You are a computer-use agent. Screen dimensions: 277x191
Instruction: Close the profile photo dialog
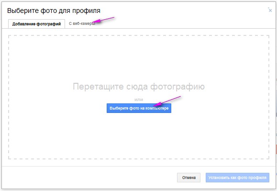coord(270,11)
